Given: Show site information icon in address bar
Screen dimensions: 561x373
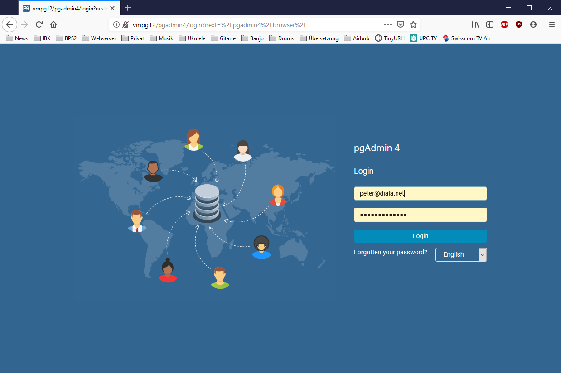Looking at the screenshot, I should pyautogui.click(x=116, y=24).
